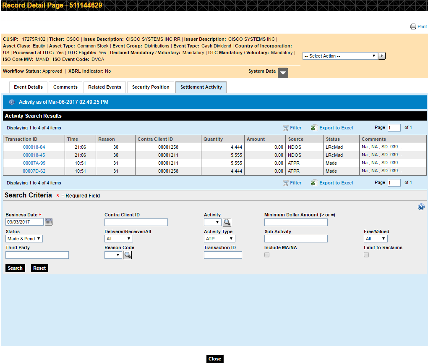Viewport: 428px width, 363px height.
Task: Click the Print icon
Action: pyautogui.click(x=413, y=26)
